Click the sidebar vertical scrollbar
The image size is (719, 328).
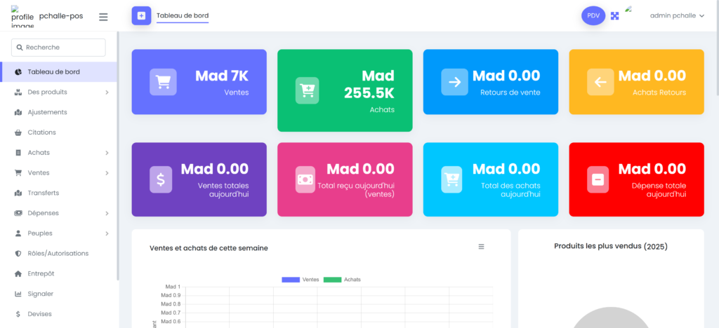pyautogui.click(x=118, y=156)
